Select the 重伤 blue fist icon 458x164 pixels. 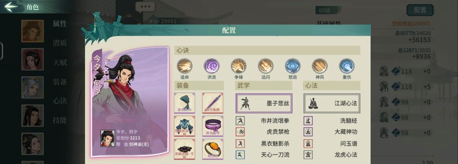[347, 66]
